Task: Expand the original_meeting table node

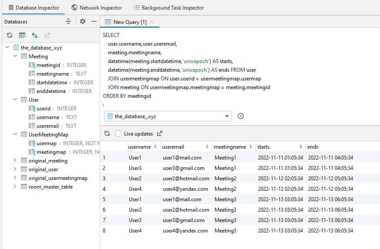Action: (15, 160)
